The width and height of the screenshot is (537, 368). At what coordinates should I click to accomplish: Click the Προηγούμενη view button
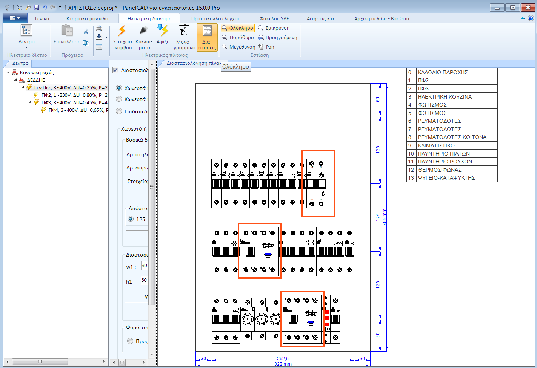tap(277, 37)
